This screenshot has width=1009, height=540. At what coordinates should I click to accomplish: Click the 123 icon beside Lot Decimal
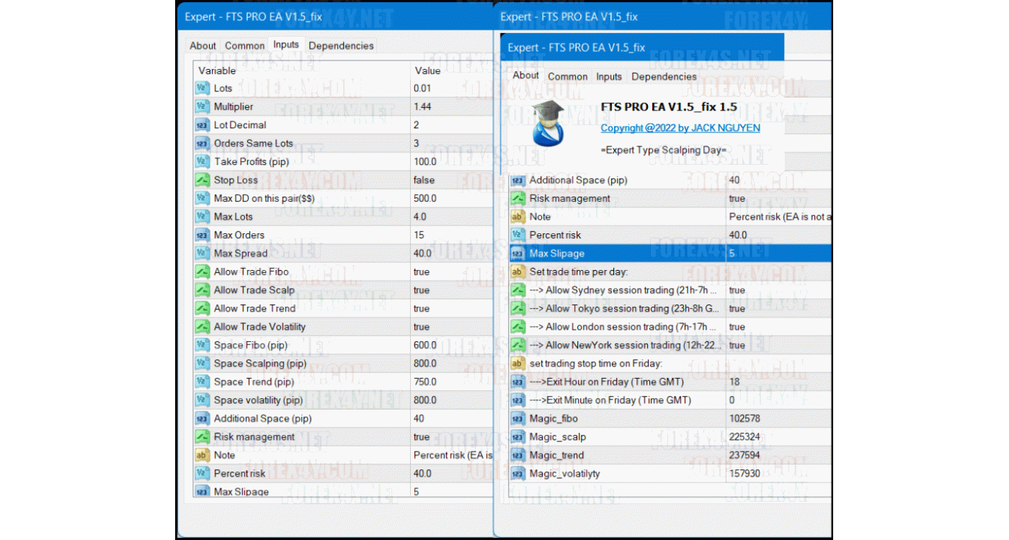pyautogui.click(x=203, y=125)
